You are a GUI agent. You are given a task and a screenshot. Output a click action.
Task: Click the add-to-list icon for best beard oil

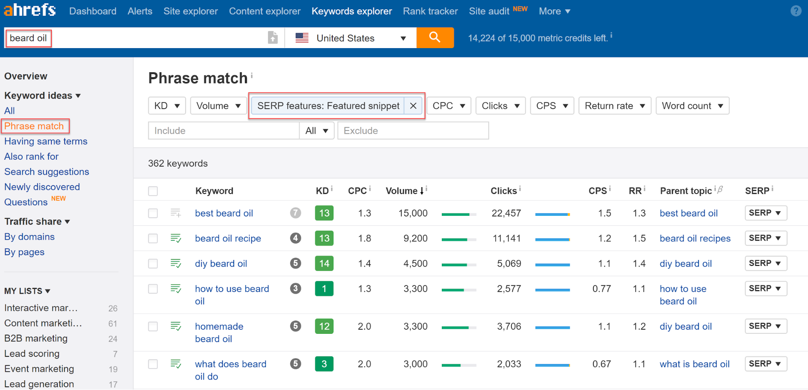click(176, 213)
